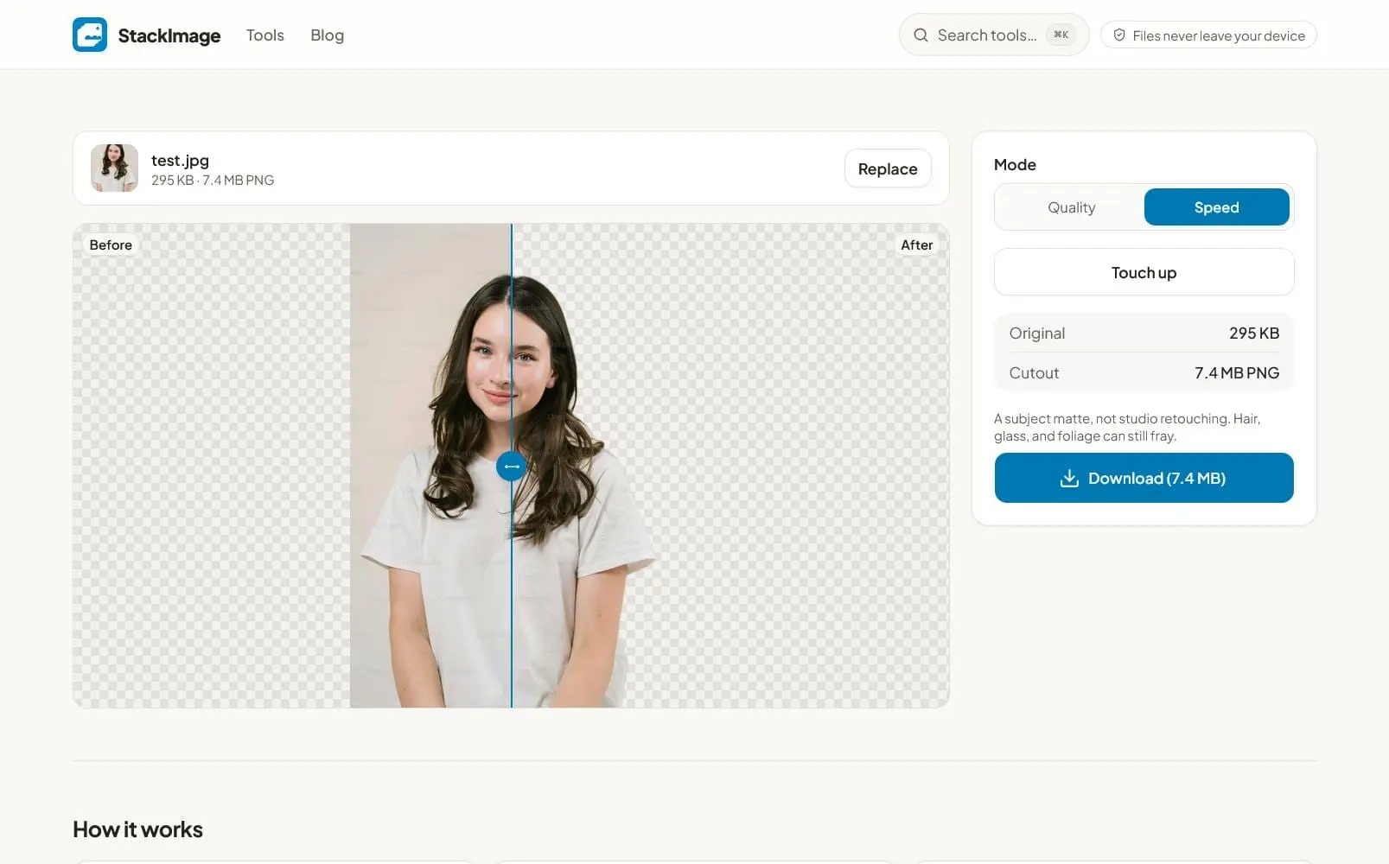Click the 'Mode' heading
Screen dimensions: 1389x864
1015,165
